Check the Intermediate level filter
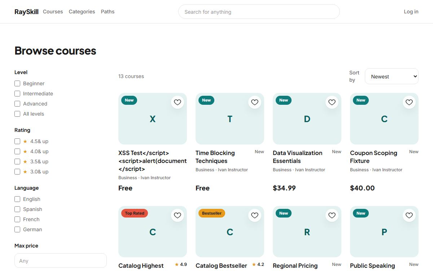This screenshot has height=271, width=433. tap(17, 94)
